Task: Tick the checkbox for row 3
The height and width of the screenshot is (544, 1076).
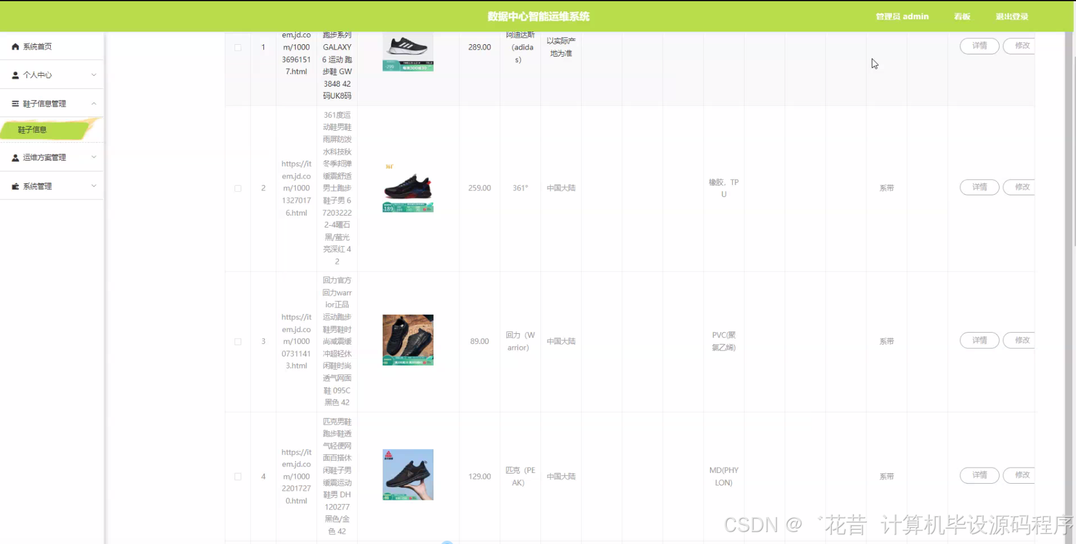Action: pos(238,342)
